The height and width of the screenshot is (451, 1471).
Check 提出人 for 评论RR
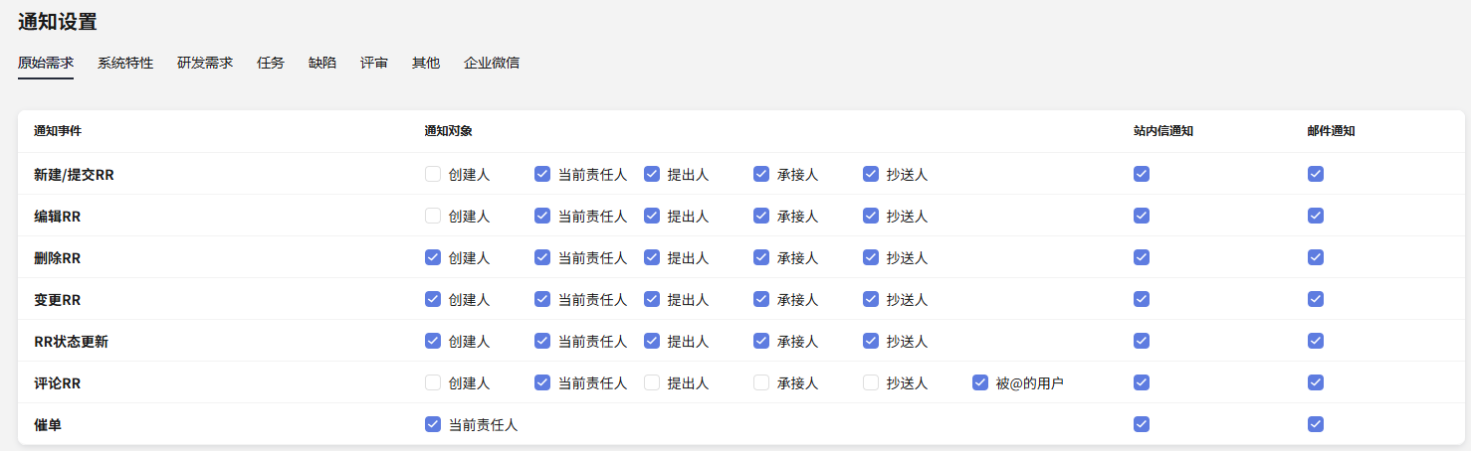point(652,382)
